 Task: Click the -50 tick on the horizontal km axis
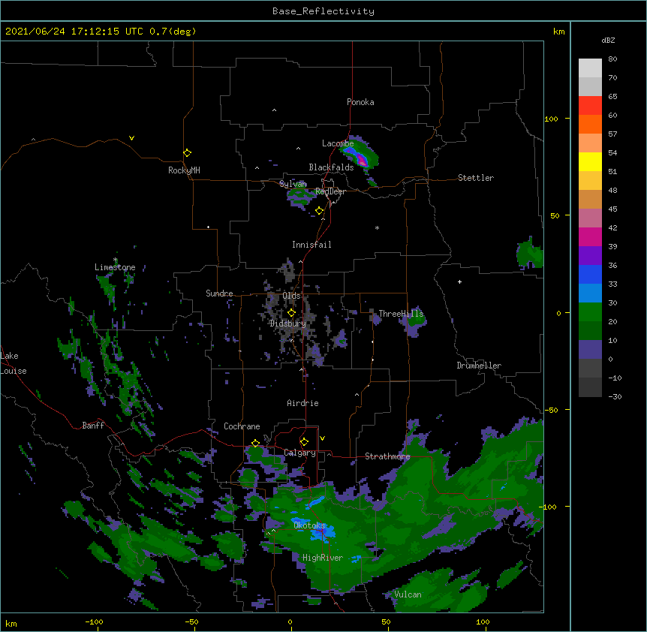coord(191,621)
